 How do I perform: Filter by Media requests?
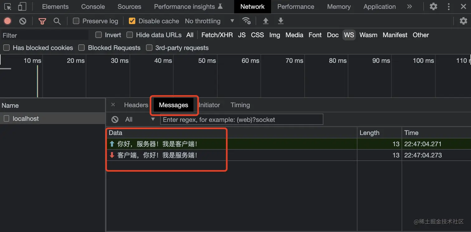294,35
